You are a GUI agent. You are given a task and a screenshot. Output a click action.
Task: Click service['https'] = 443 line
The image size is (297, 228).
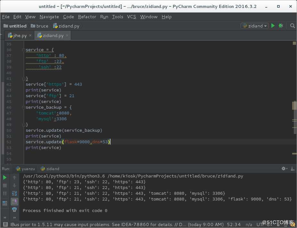tap(54, 84)
